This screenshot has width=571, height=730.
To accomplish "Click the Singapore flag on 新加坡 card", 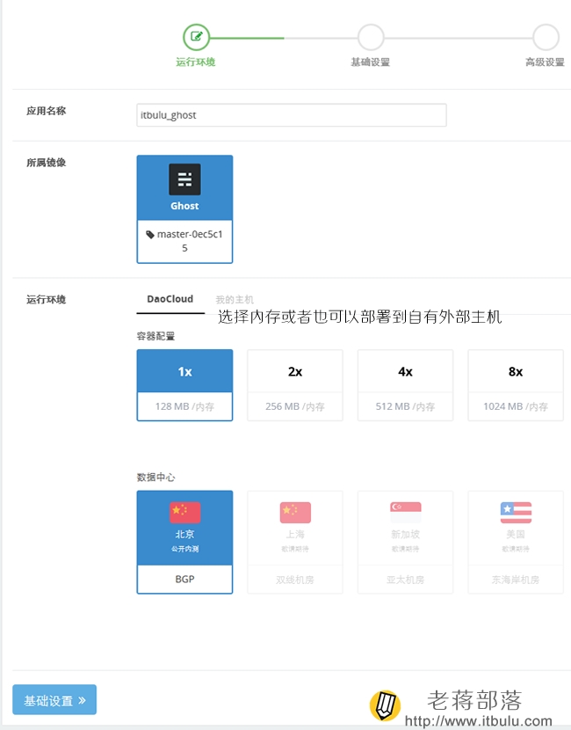I will (x=406, y=513).
